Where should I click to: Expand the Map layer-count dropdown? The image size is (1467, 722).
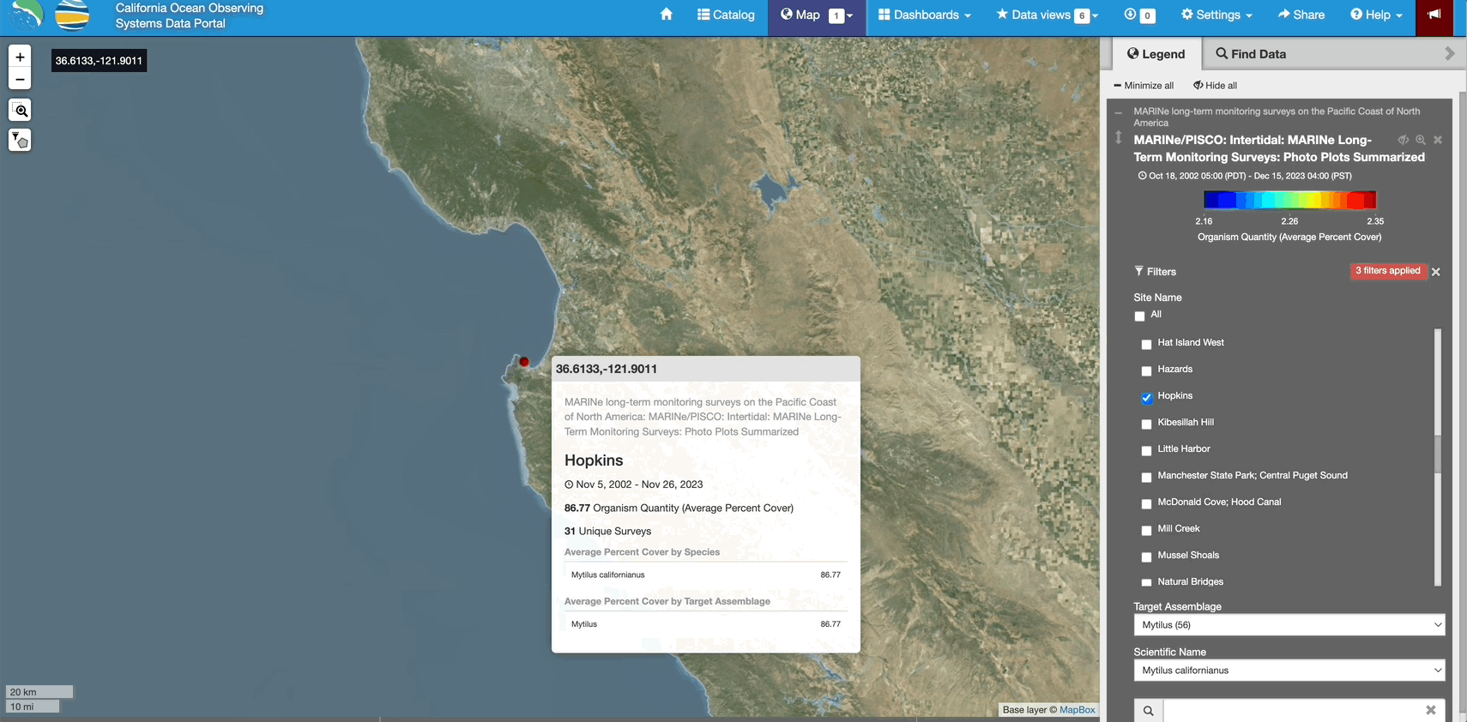tap(841, 15)
